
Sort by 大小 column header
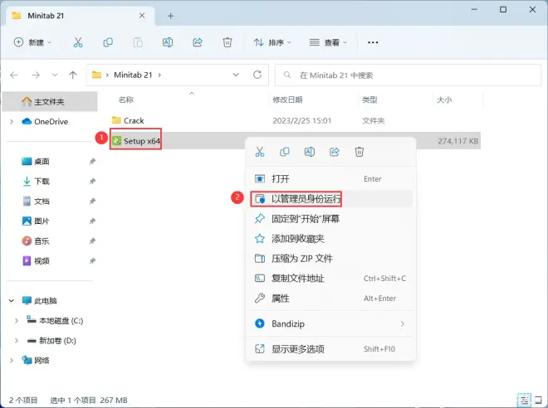tap(444, 100)
